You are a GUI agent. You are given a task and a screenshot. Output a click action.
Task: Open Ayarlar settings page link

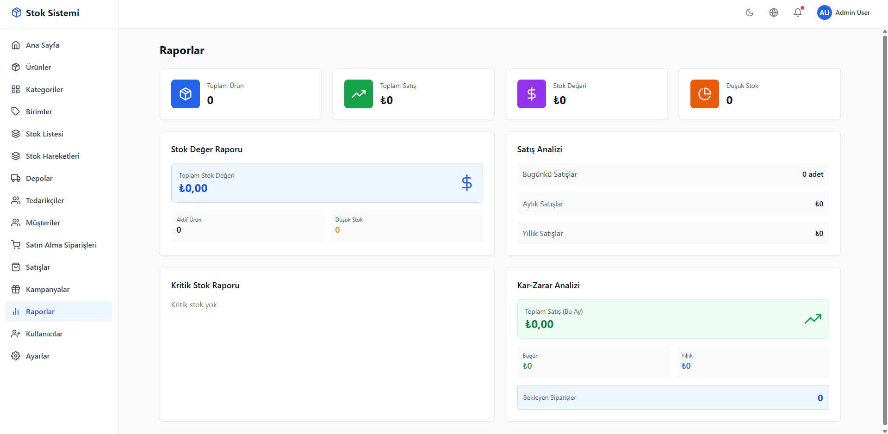coord(59,356)
